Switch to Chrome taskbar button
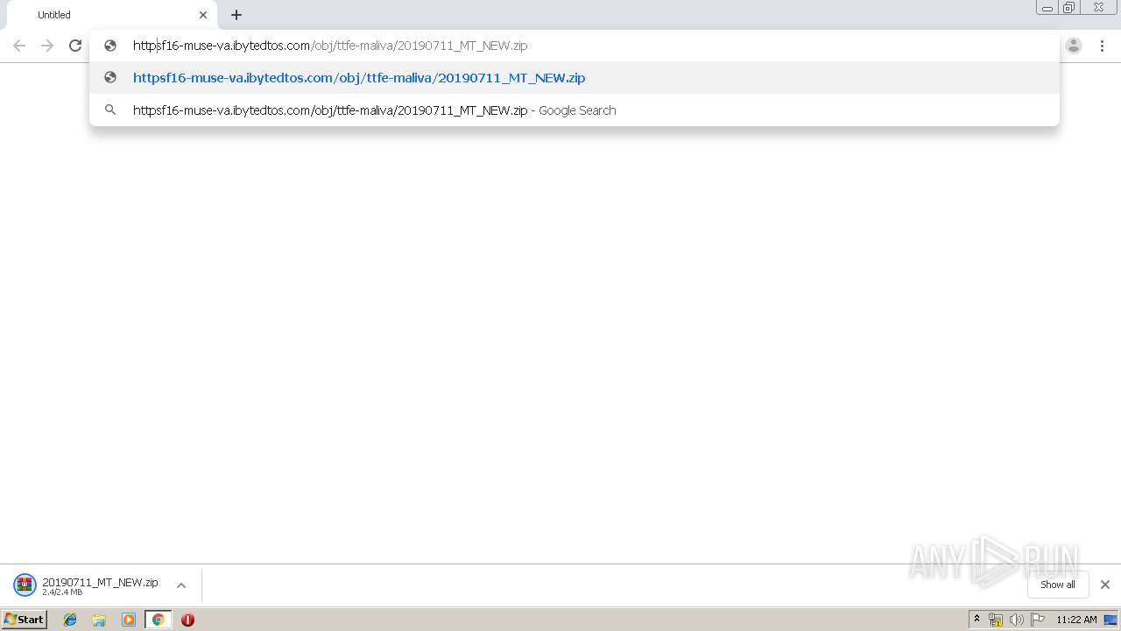This screenshot has height=631, width=1121. (x=158, y=620)
